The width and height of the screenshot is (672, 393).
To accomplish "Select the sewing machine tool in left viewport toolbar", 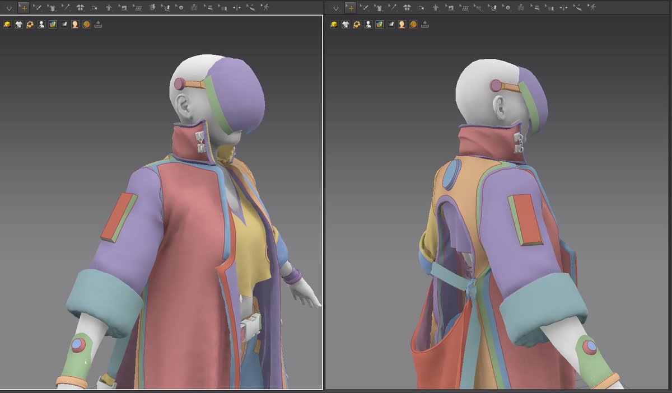I will 123,8.
